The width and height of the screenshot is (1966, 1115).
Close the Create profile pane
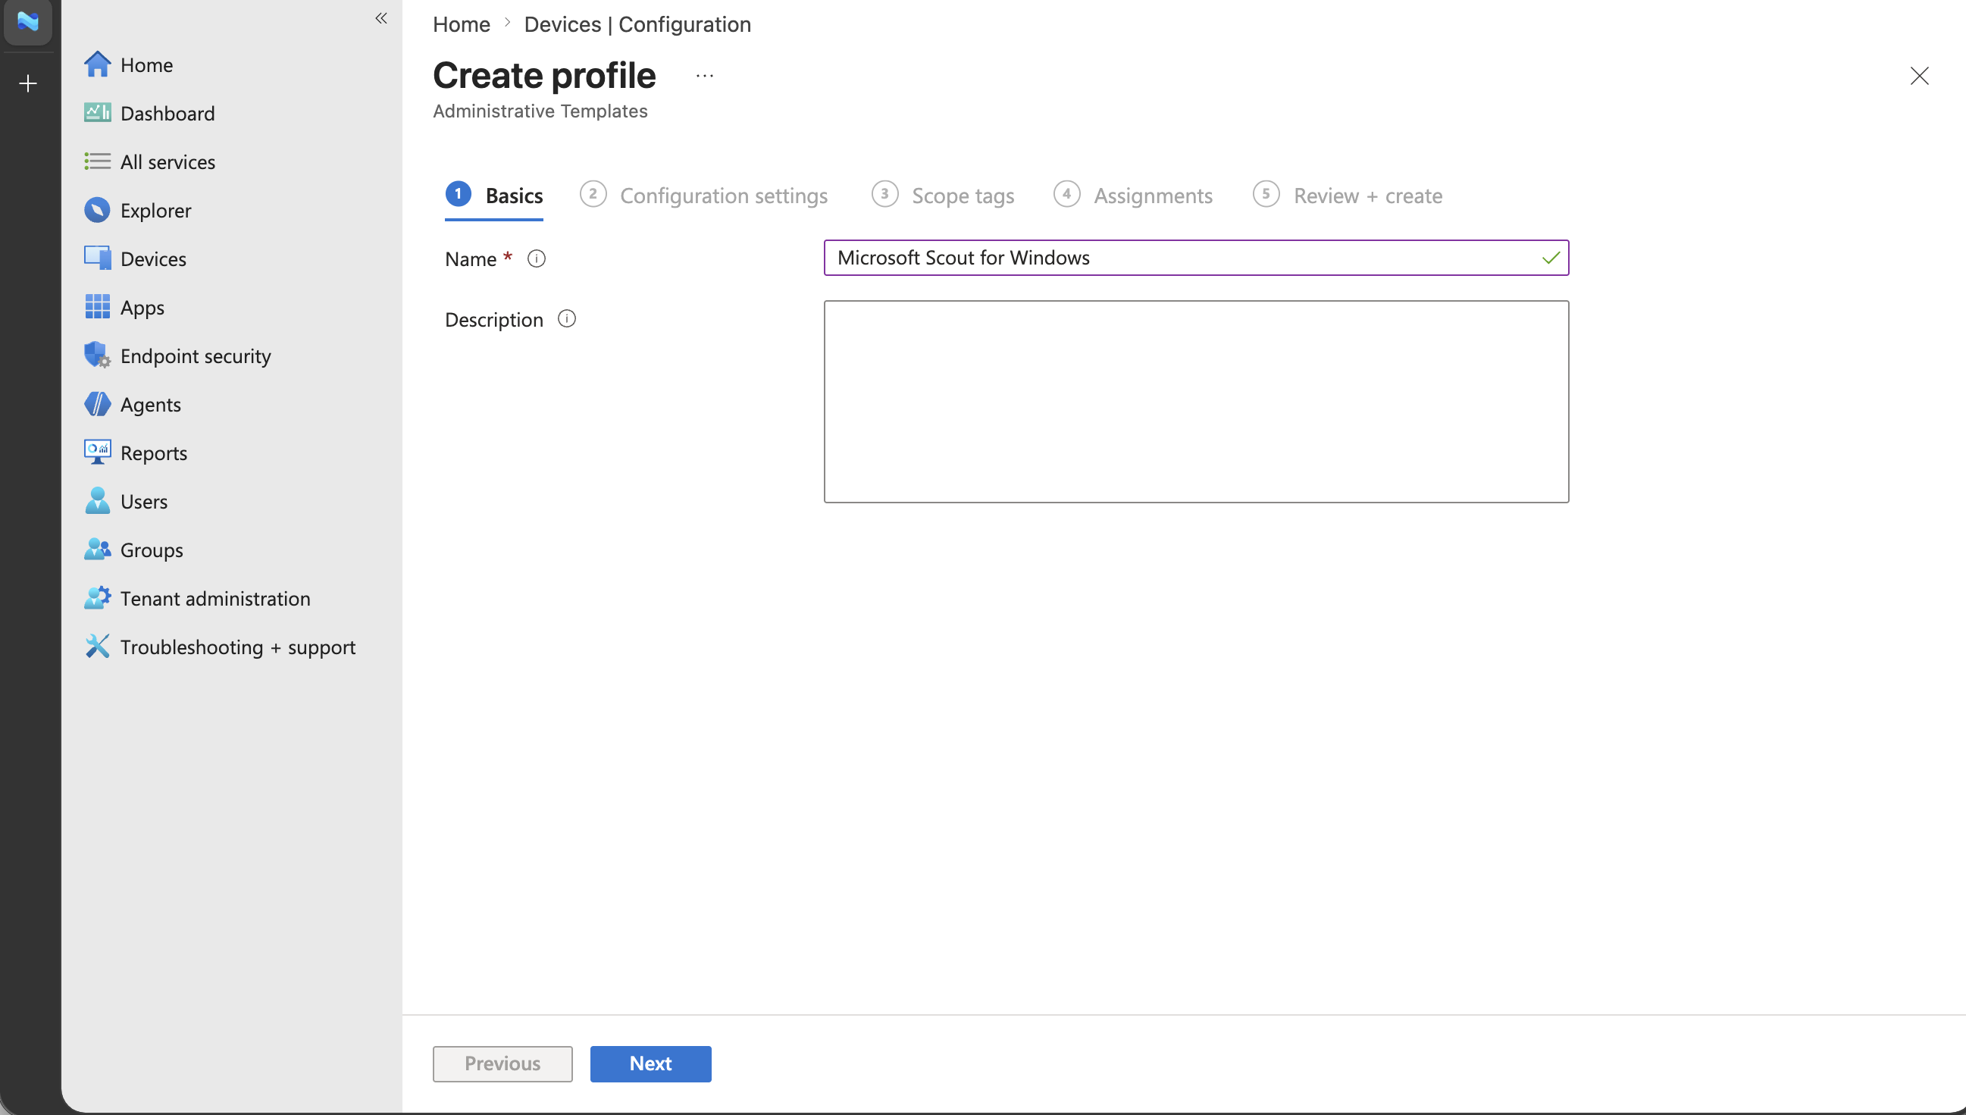pos(1919,76)
